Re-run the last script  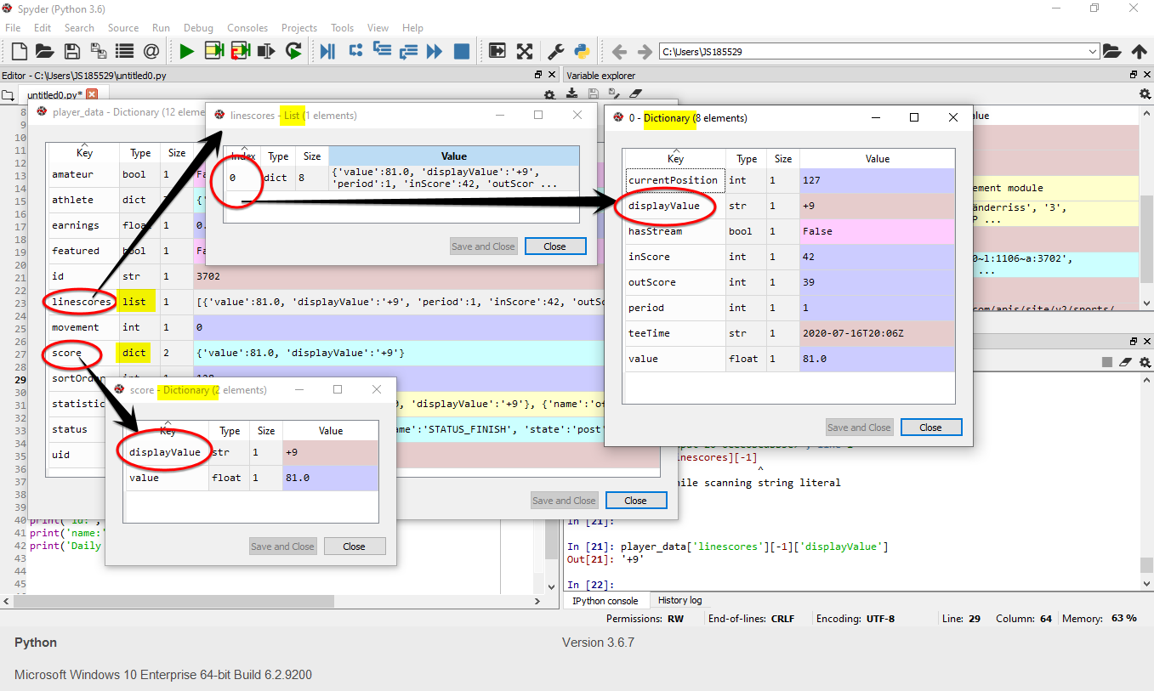(293, 51)
